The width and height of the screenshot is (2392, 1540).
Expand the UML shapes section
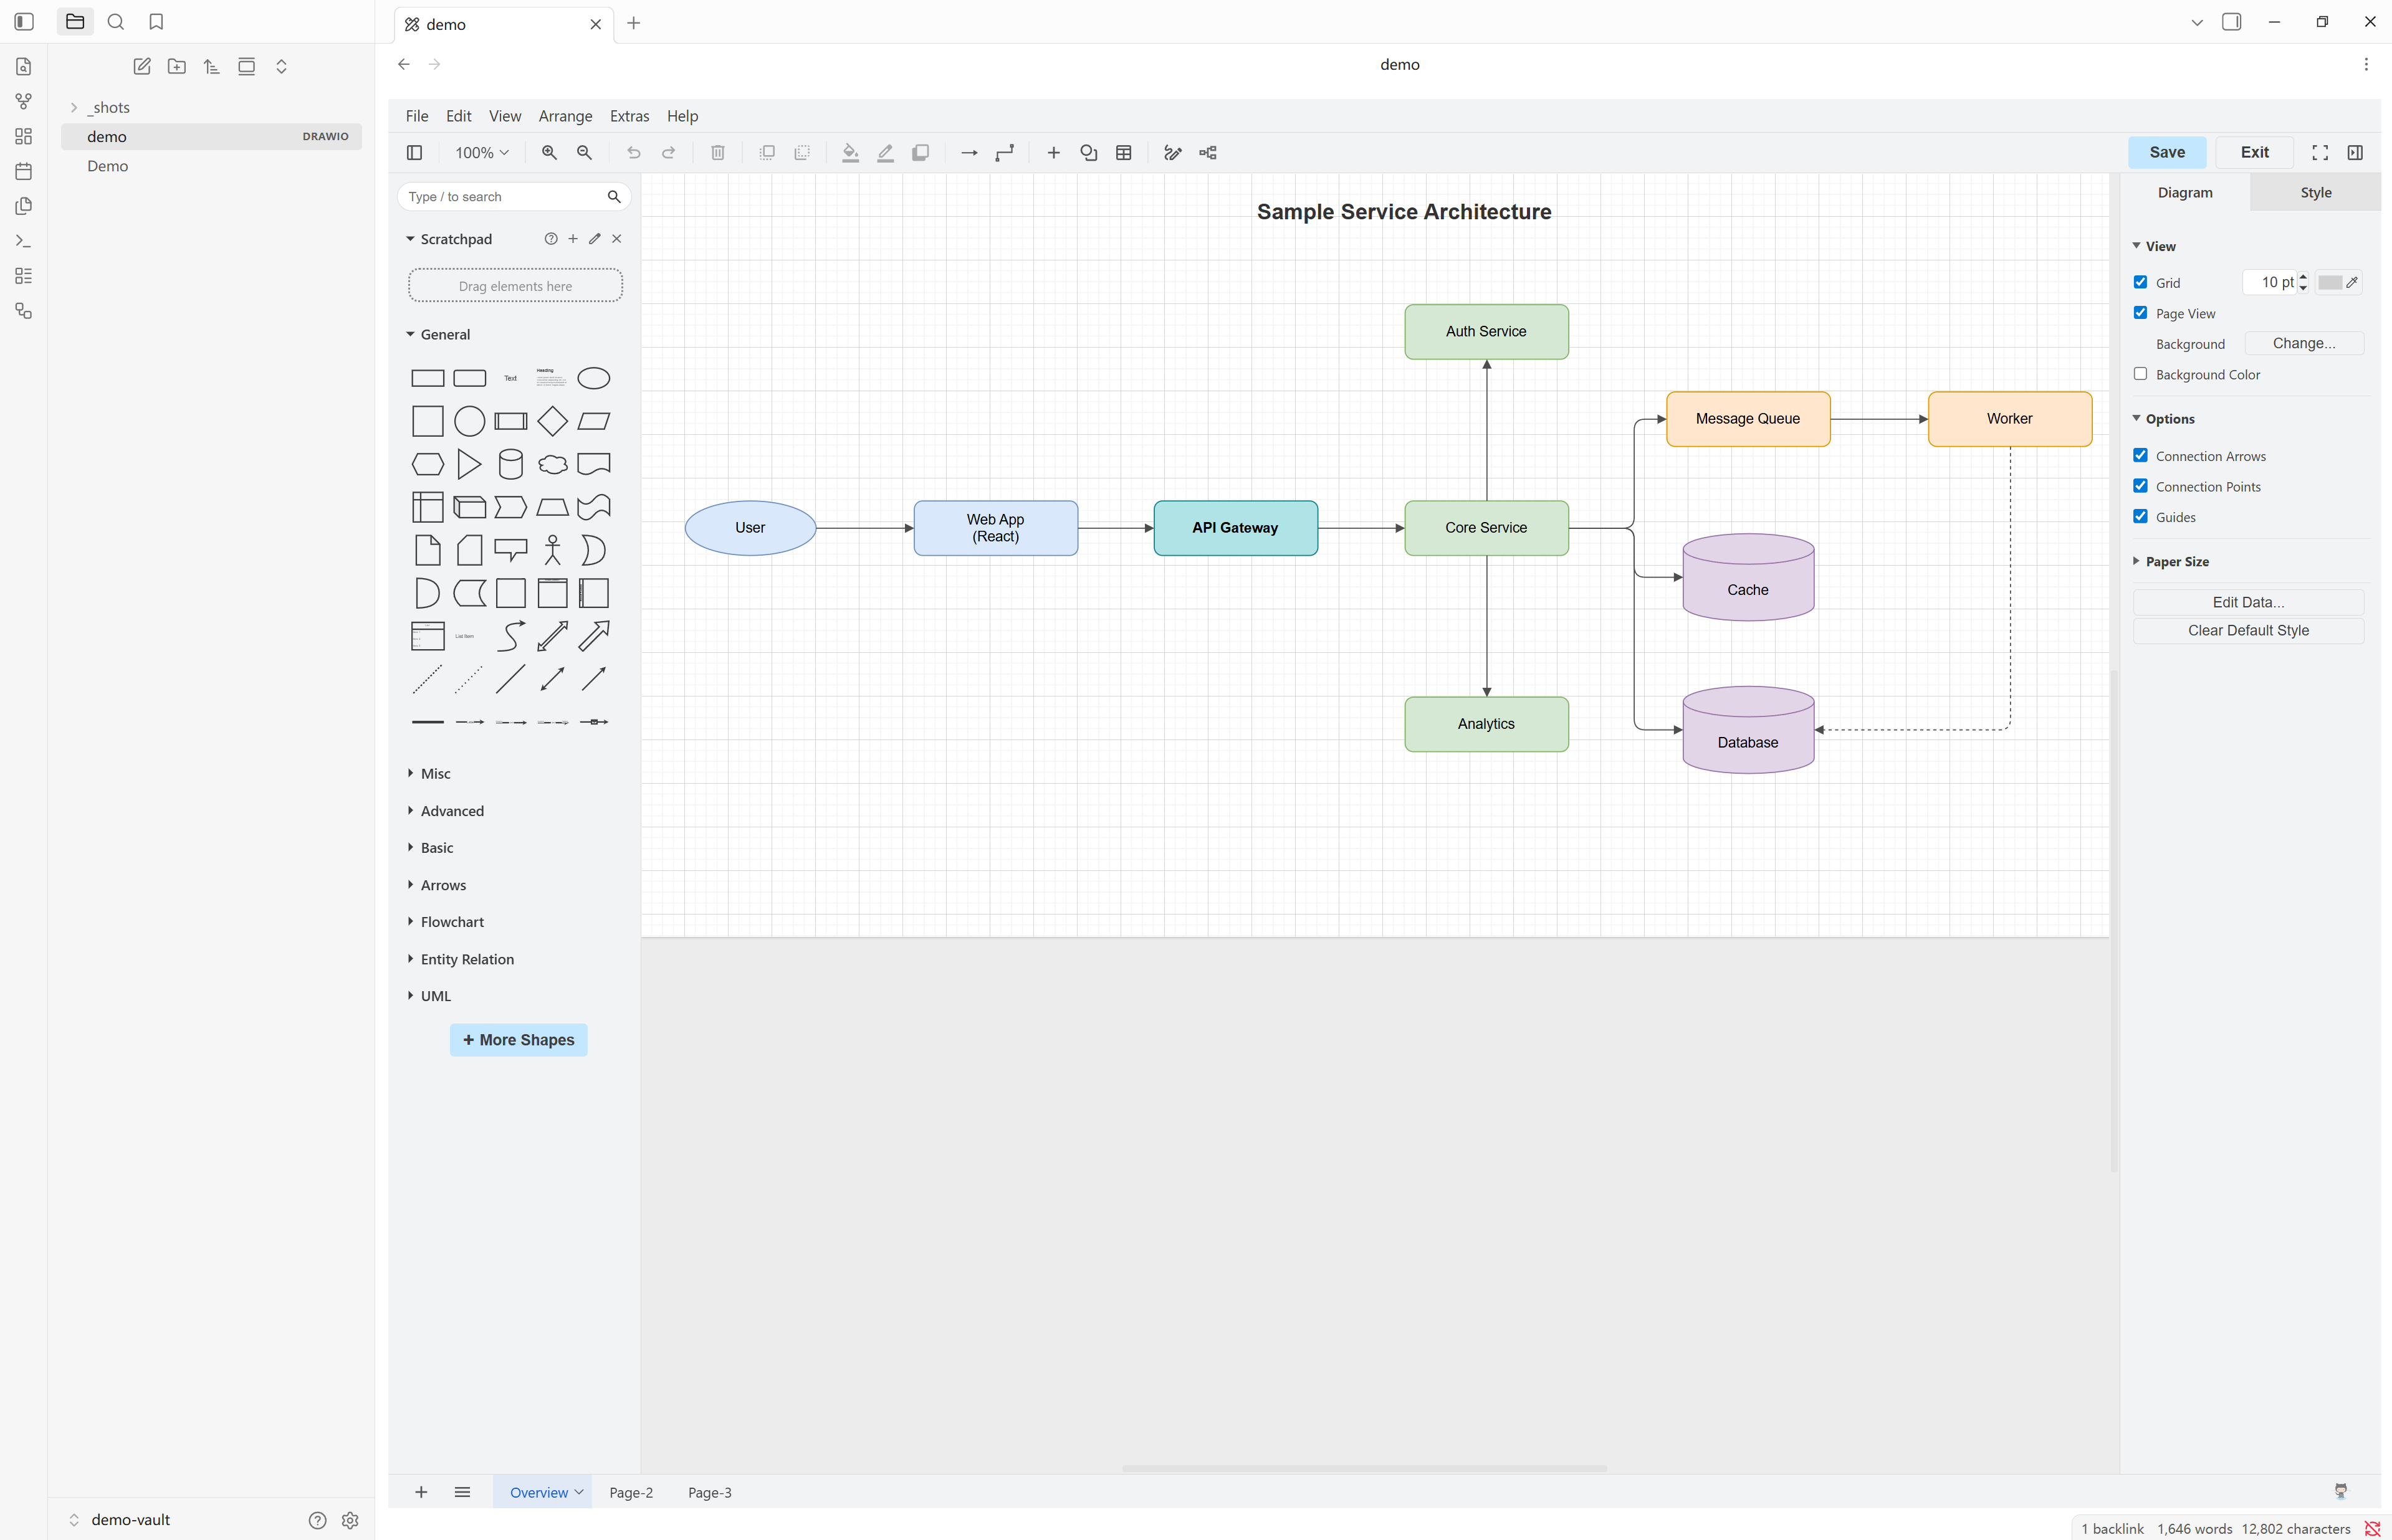pyautogui.click(x=429, y=996)
